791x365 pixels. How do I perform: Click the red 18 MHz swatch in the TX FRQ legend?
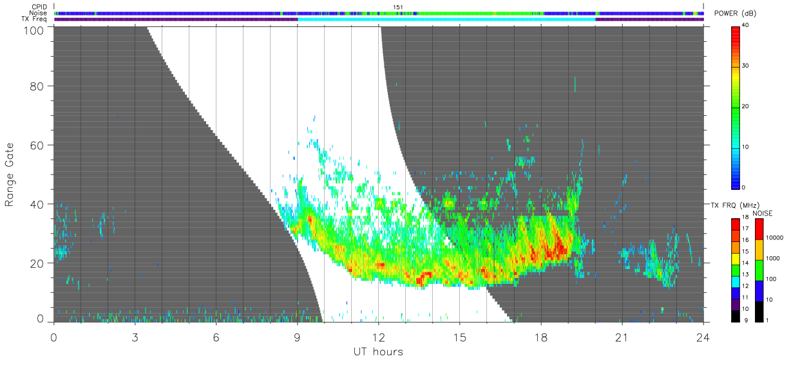(736, 224)
